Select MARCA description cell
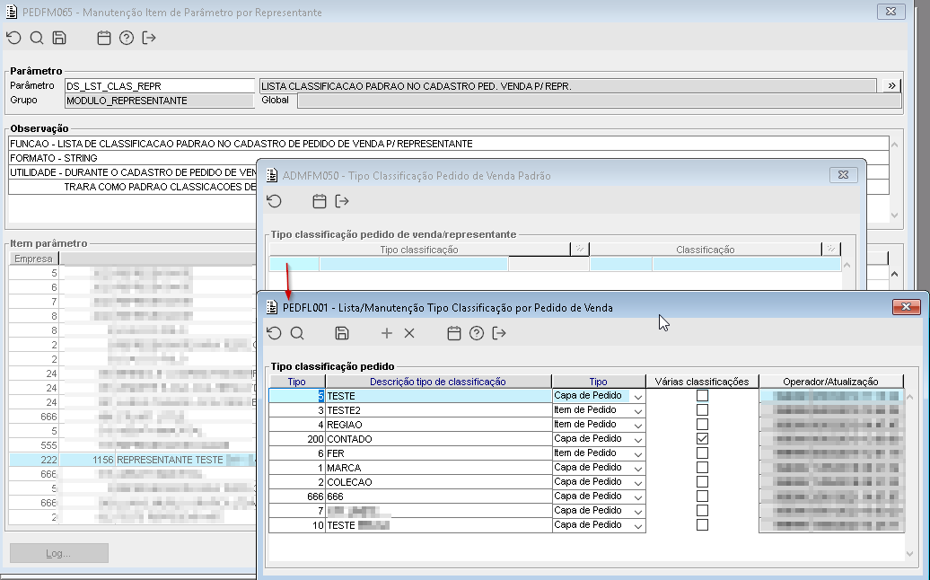930x580 pixels. click(438, 468)
